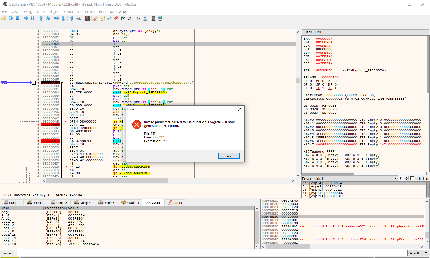430x258 pixels.
Task: Open the Calculator icon
Action: point(153,18)
